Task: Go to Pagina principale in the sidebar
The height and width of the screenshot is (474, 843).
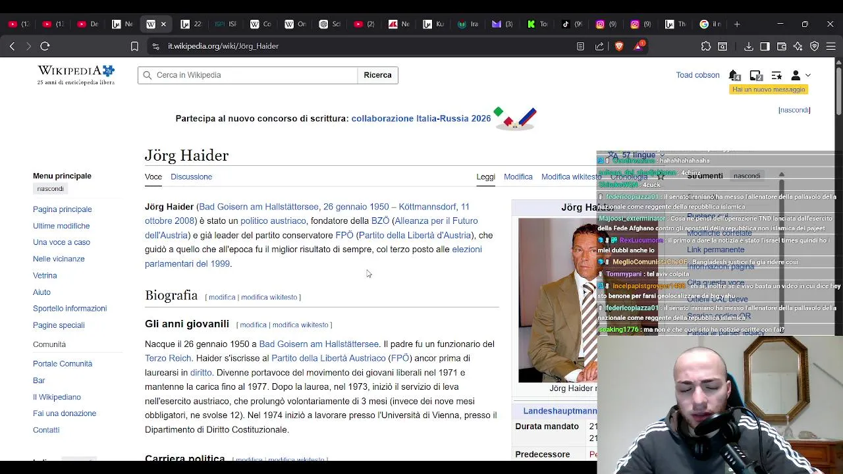Action: pyautogui.click(x=63, y=209)
